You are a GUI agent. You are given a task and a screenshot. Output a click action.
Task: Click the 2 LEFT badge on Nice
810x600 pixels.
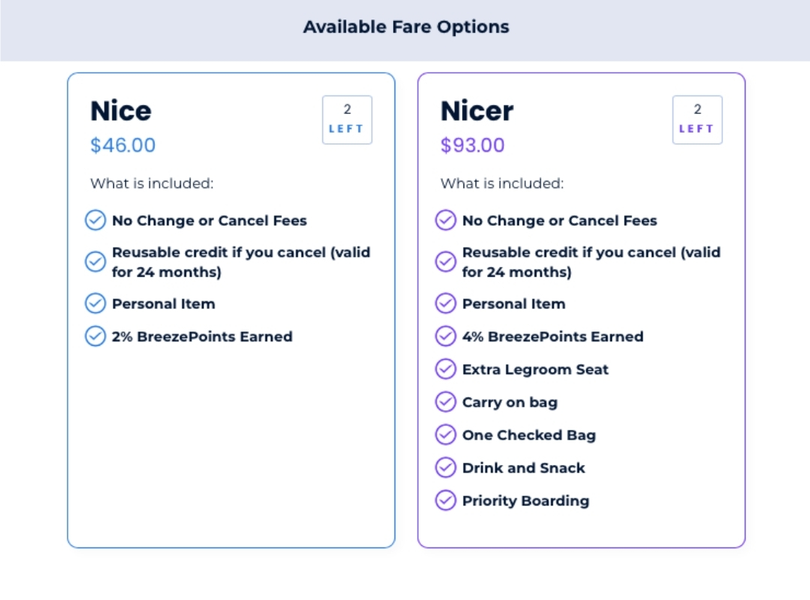pos(347,120)
